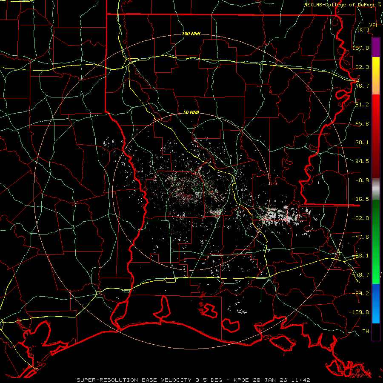Click the 76.7 scale value

pyautogui.click(x=362, y=86)
